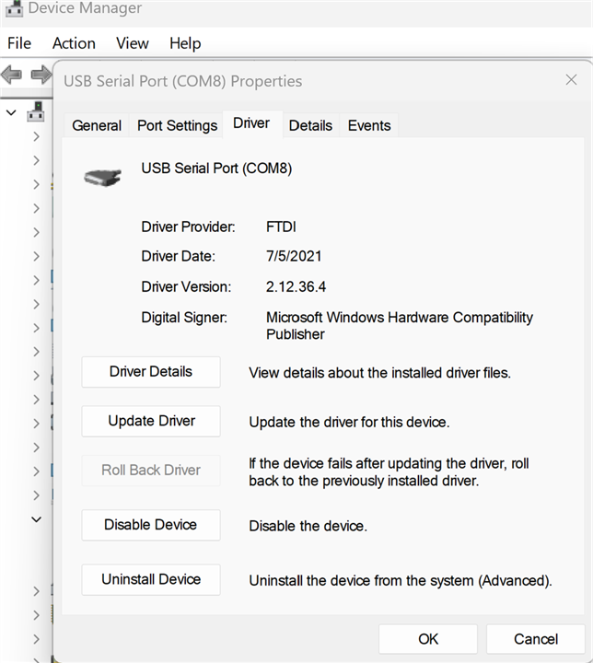Open the Action menu
The image size is (593, 663).
(x=74, y=43)
